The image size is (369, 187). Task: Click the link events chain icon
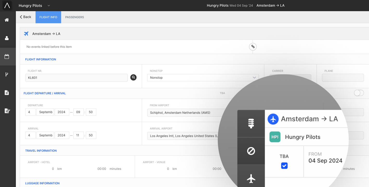(253, 47)
